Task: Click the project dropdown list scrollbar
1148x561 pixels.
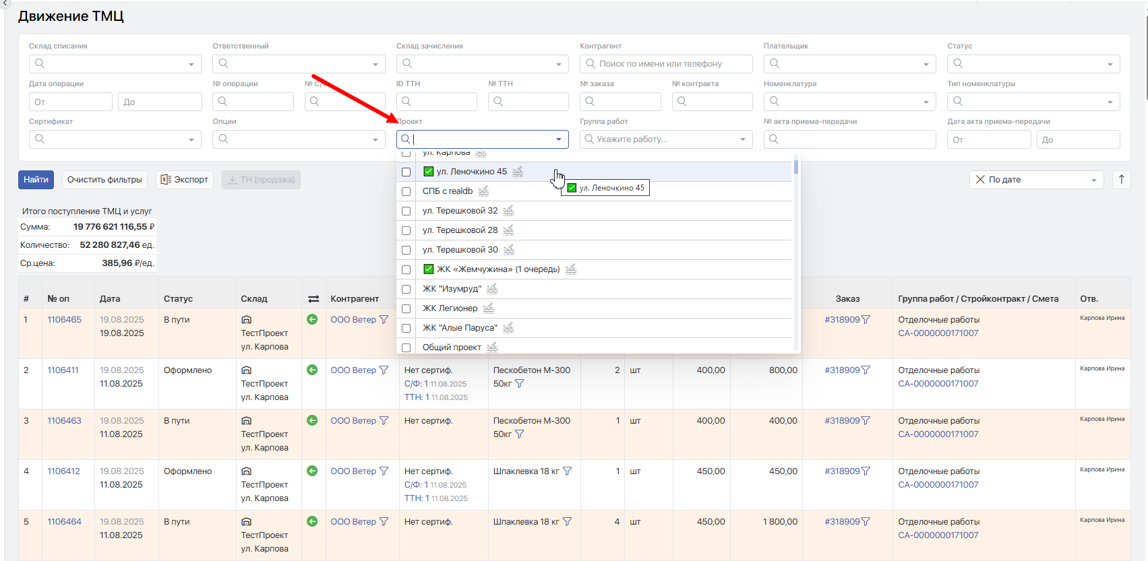Action: 796,167
